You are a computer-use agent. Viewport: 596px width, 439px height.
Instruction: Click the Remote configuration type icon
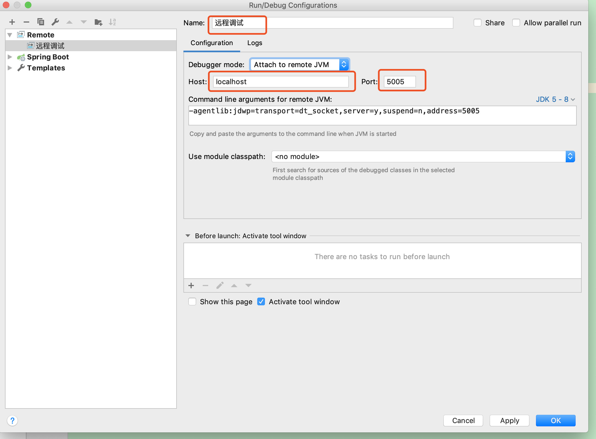21,35
